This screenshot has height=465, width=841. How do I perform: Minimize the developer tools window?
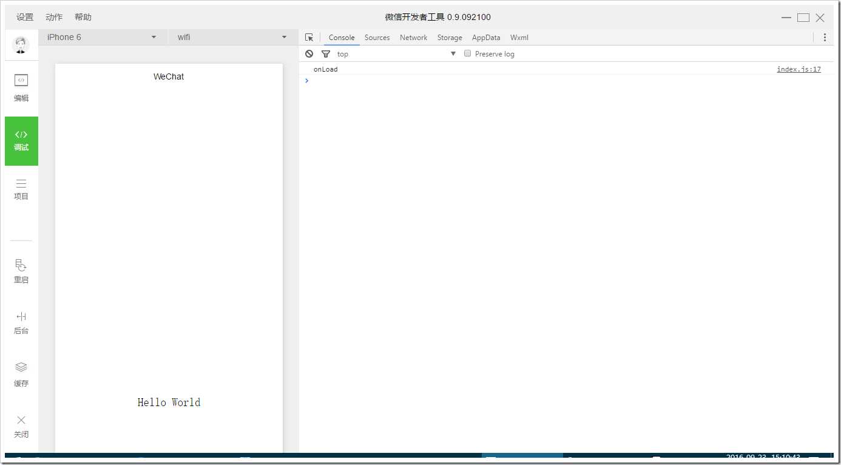(786, 18)
